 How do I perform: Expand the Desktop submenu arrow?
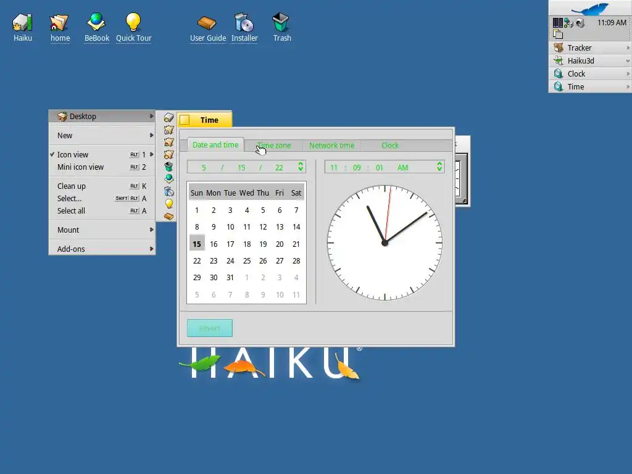[151, 116]
